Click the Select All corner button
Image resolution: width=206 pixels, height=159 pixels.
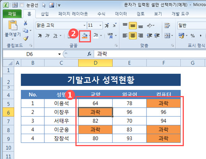tap(9, 63)
